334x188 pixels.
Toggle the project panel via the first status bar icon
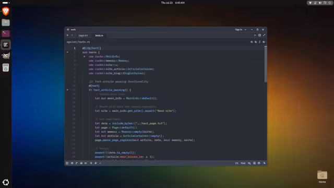click(67, 163)
